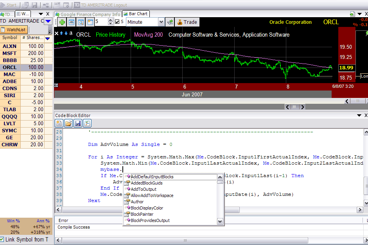This screenshot has height=245, width=368.
Task: Click the small icon at chart bottom-left corner
Action: click(56, 85)
